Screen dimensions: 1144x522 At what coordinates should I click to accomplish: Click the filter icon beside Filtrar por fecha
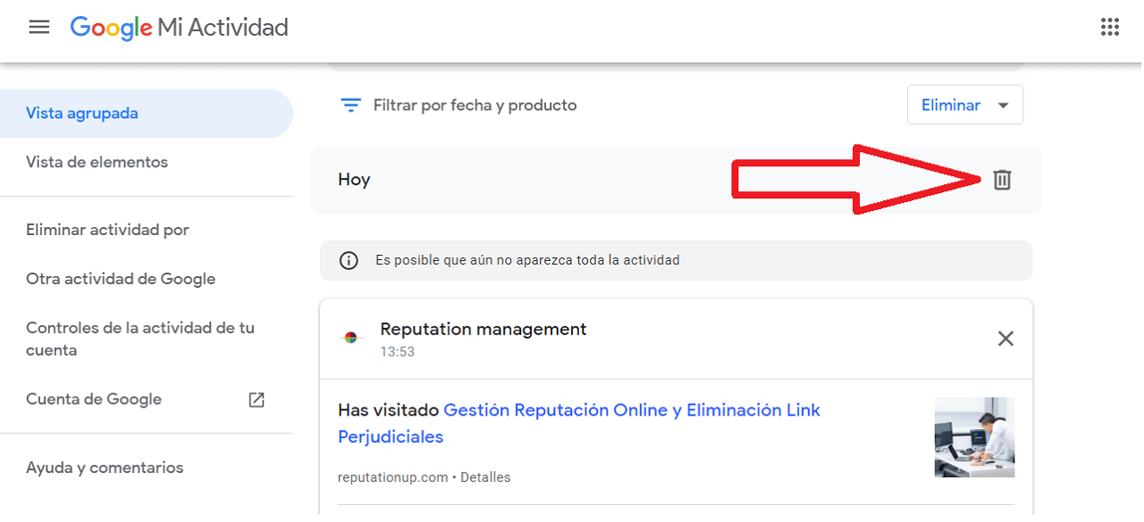(350, 105)
